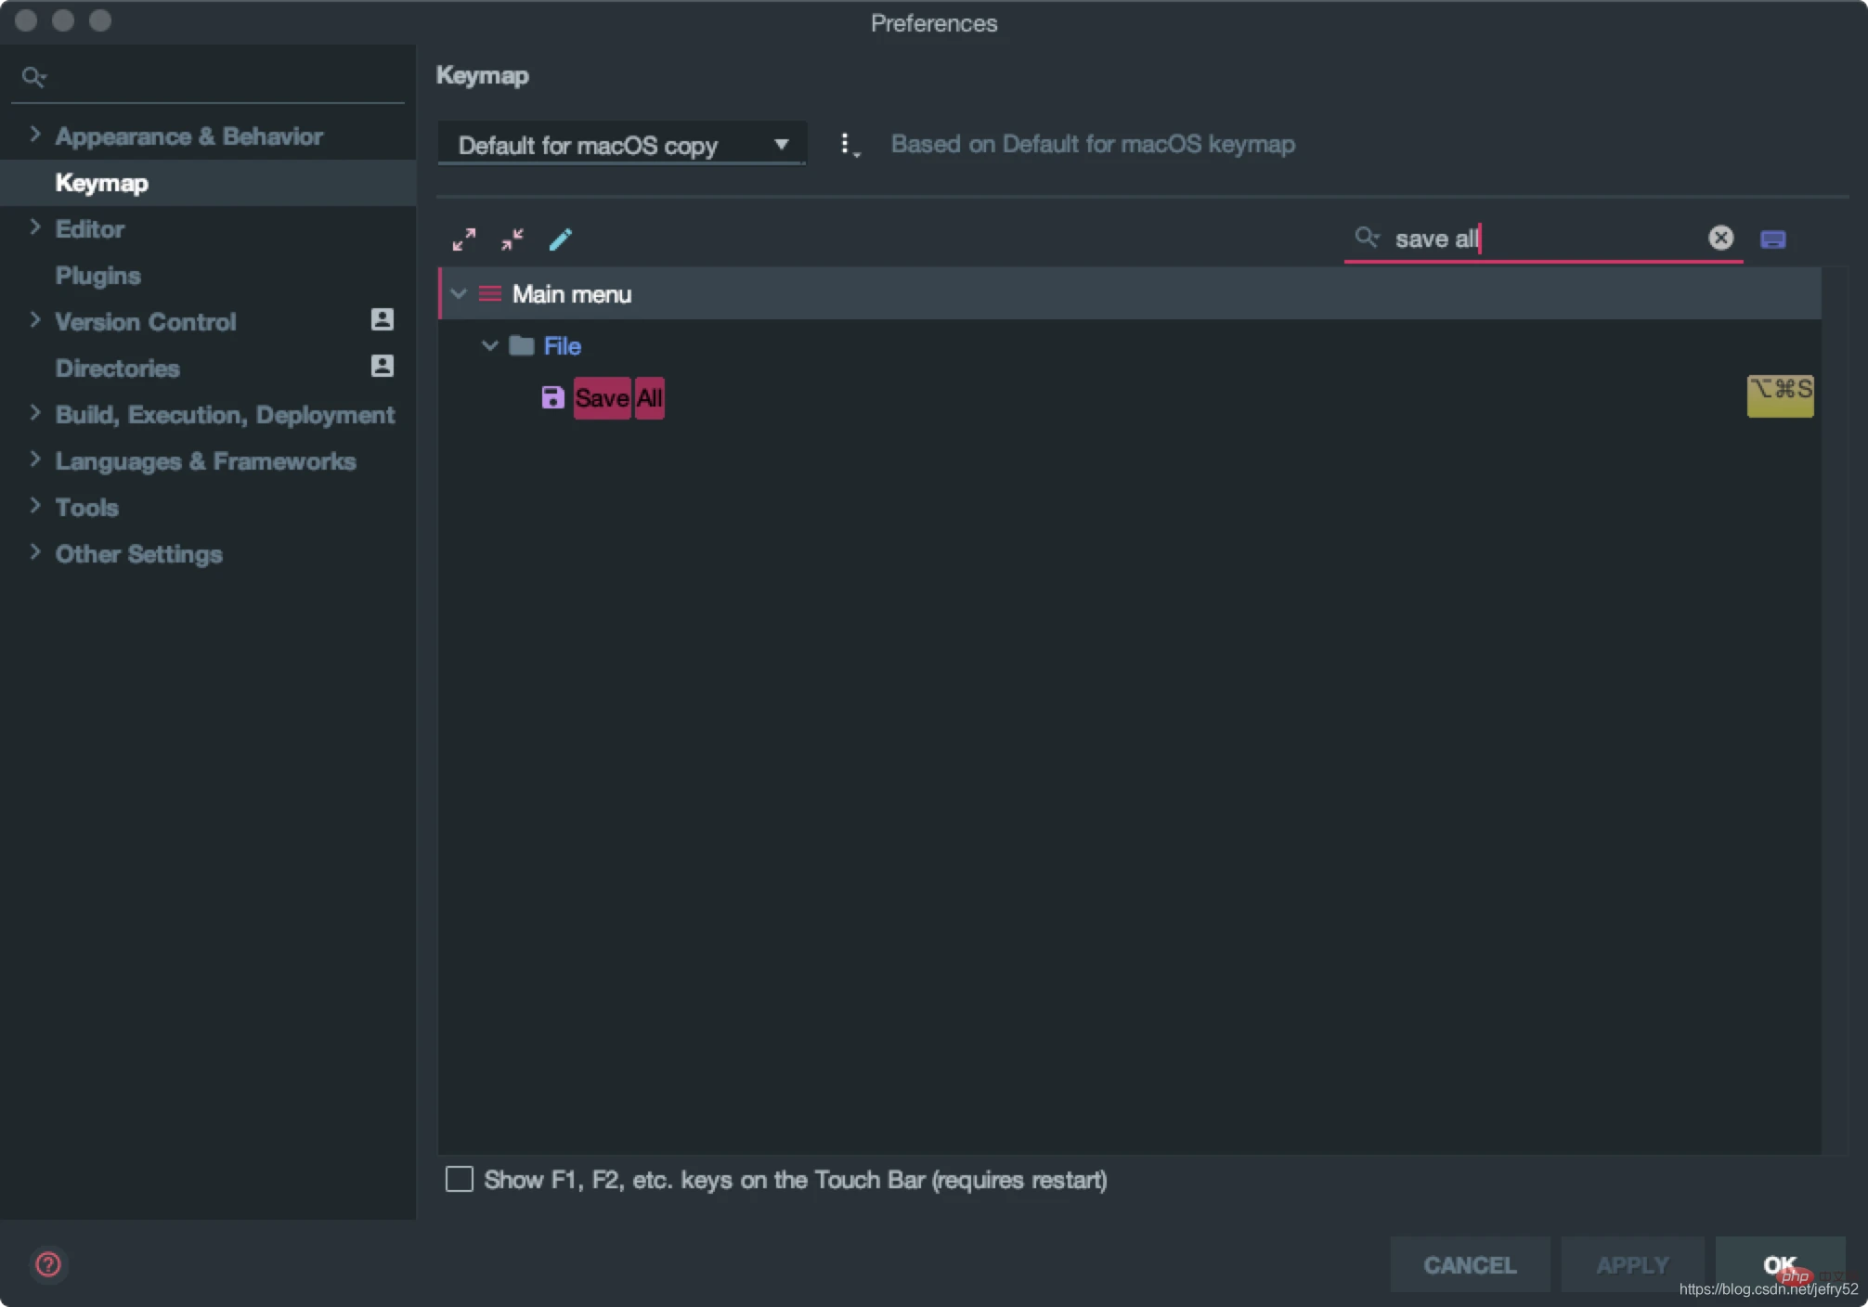1868x1307 pixels.
Task: Click the Collapse All icon in Keymap toolbar
Action: pyautogui.click(x=512, y=239)
